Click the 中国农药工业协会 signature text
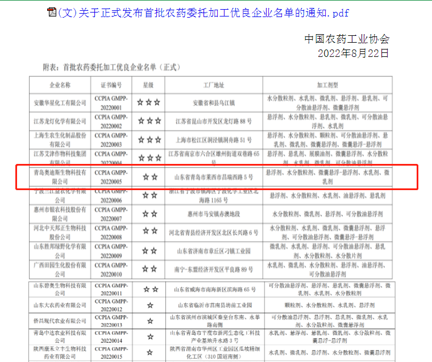This screenshot has height=362, width=432. 347,39
